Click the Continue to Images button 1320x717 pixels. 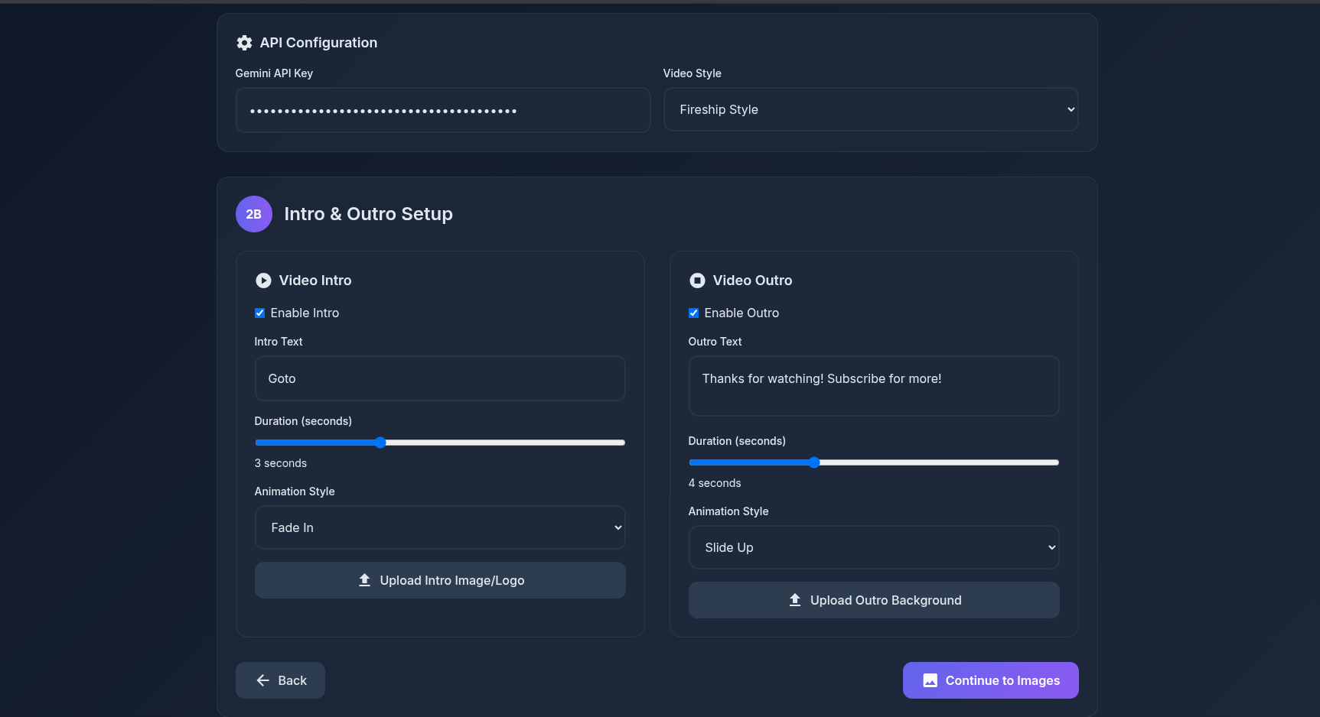point(991,680)
